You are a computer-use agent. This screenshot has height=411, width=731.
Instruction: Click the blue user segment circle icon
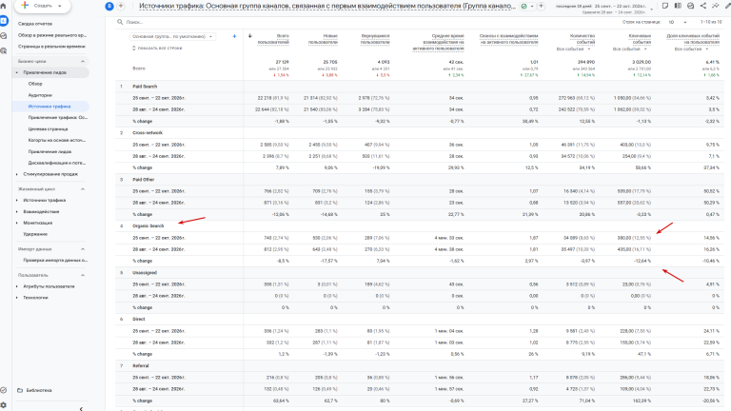click(x=109, y=6)
